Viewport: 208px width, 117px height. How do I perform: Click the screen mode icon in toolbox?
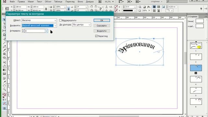(4, 109)
